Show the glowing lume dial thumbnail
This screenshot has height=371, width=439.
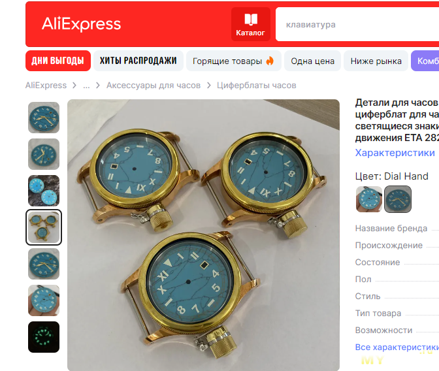tap(44, 337)
